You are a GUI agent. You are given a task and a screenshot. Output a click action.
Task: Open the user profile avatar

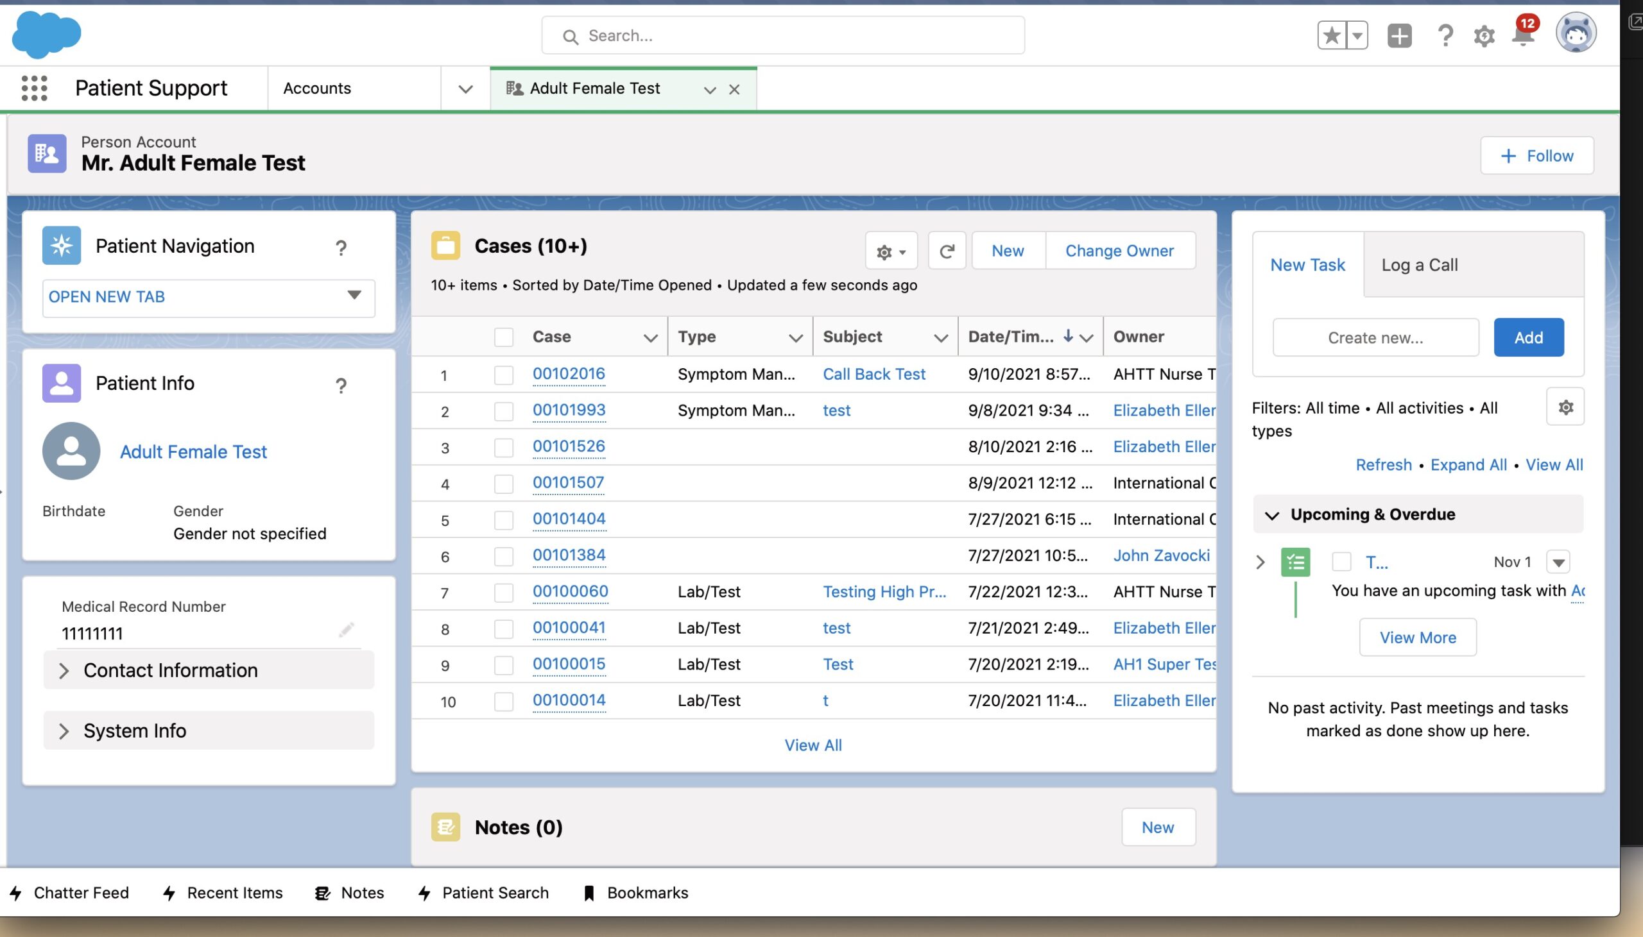tap(1576, 33)
